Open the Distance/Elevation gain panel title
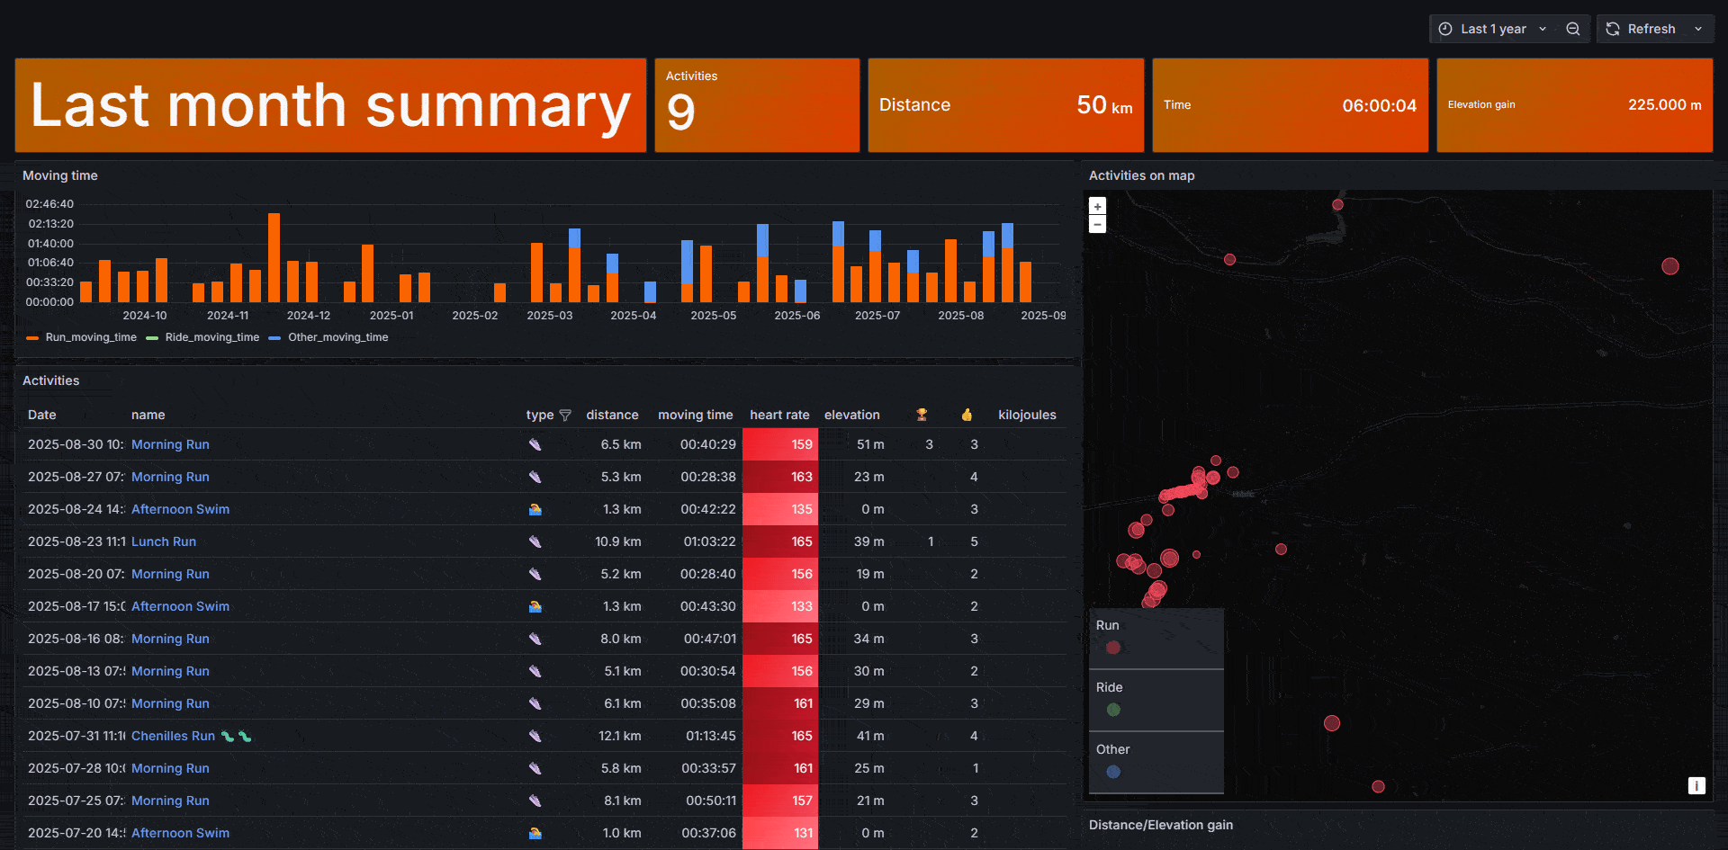 [x=1160, y=825]
